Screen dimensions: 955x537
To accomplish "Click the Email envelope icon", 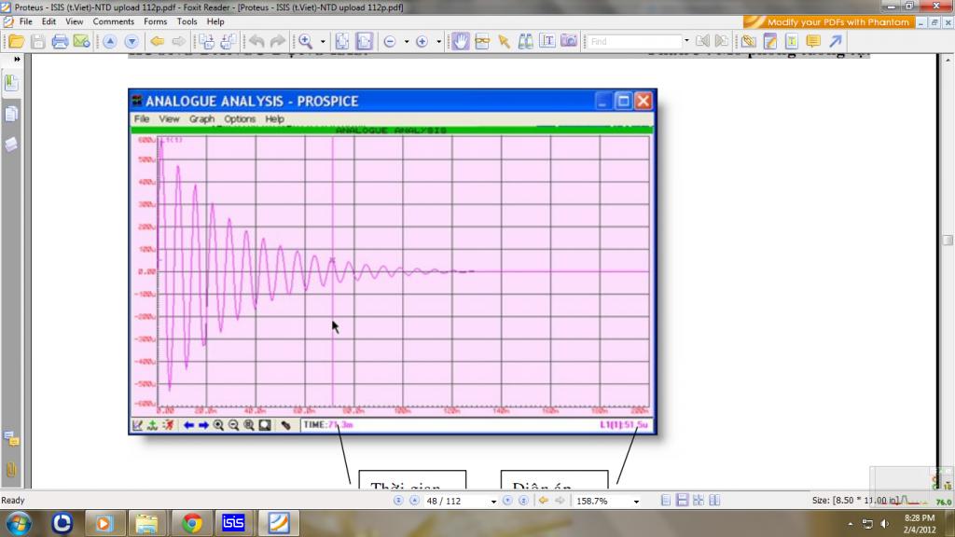I will (x=81, y=41).
